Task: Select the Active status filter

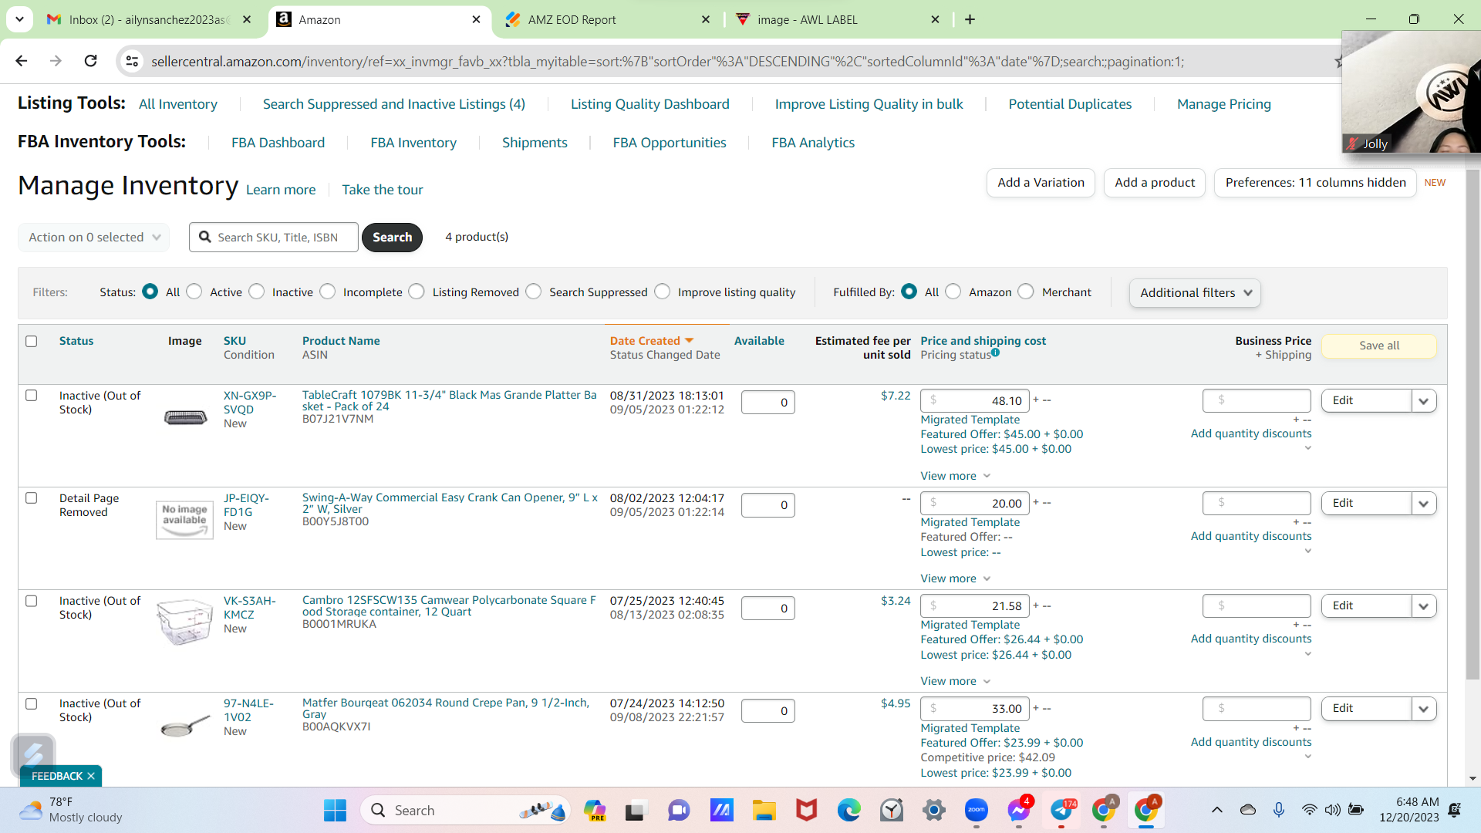Action: click(x=194, y=292)
